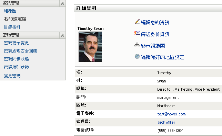Click the 顯示組織圖 link

[153, 46]
